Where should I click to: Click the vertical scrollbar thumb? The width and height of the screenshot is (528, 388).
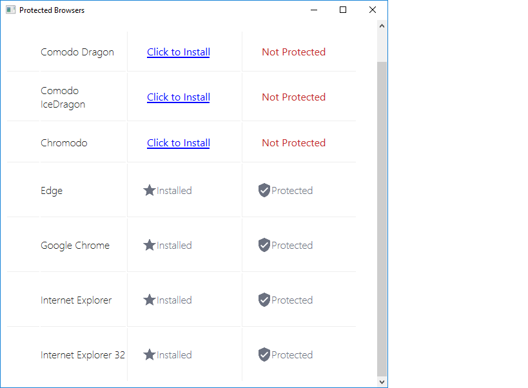click(x=382, y=218)
